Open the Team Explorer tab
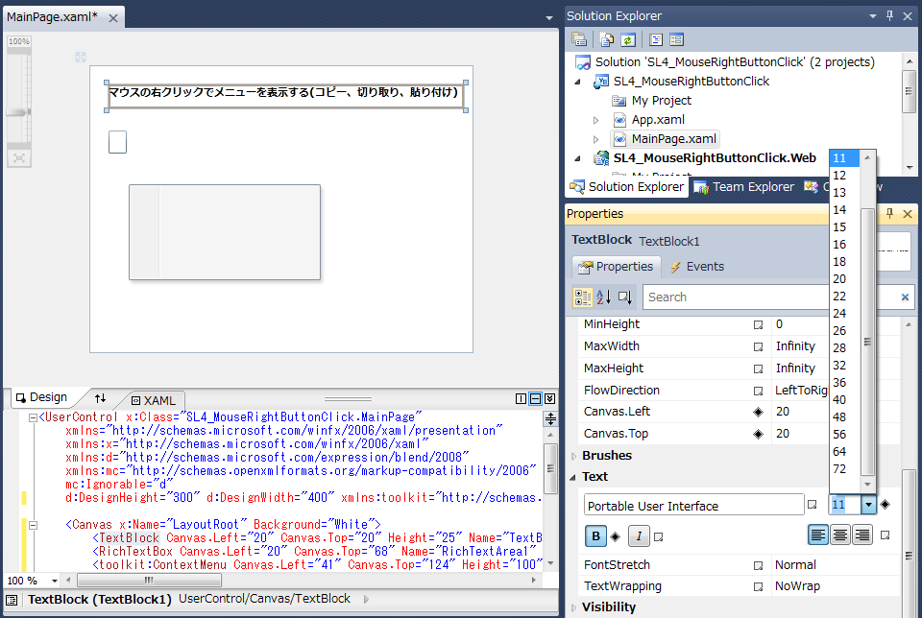Screen dimensions: 922x618 744,187
